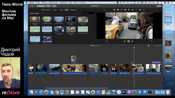
Task: Toggle the media library view button
Action: click(x=48, y=6)
